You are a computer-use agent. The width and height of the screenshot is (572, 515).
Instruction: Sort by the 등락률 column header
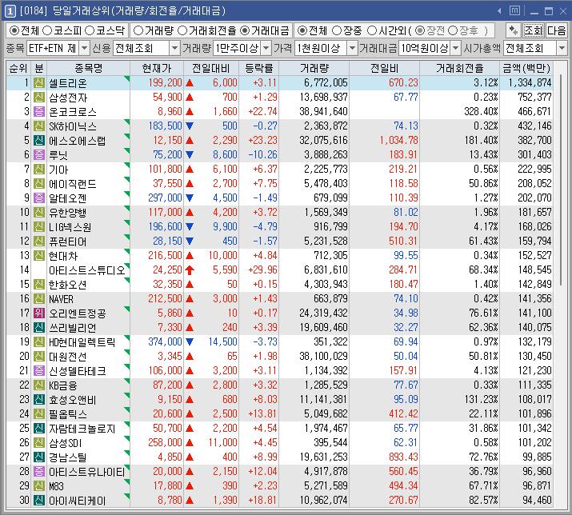[x=258, y=68]
